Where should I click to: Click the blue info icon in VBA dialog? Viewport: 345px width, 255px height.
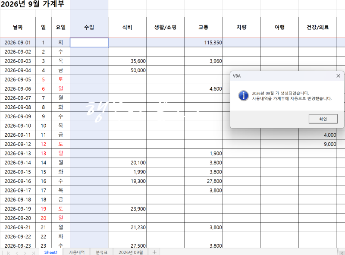tap(243, 96)
